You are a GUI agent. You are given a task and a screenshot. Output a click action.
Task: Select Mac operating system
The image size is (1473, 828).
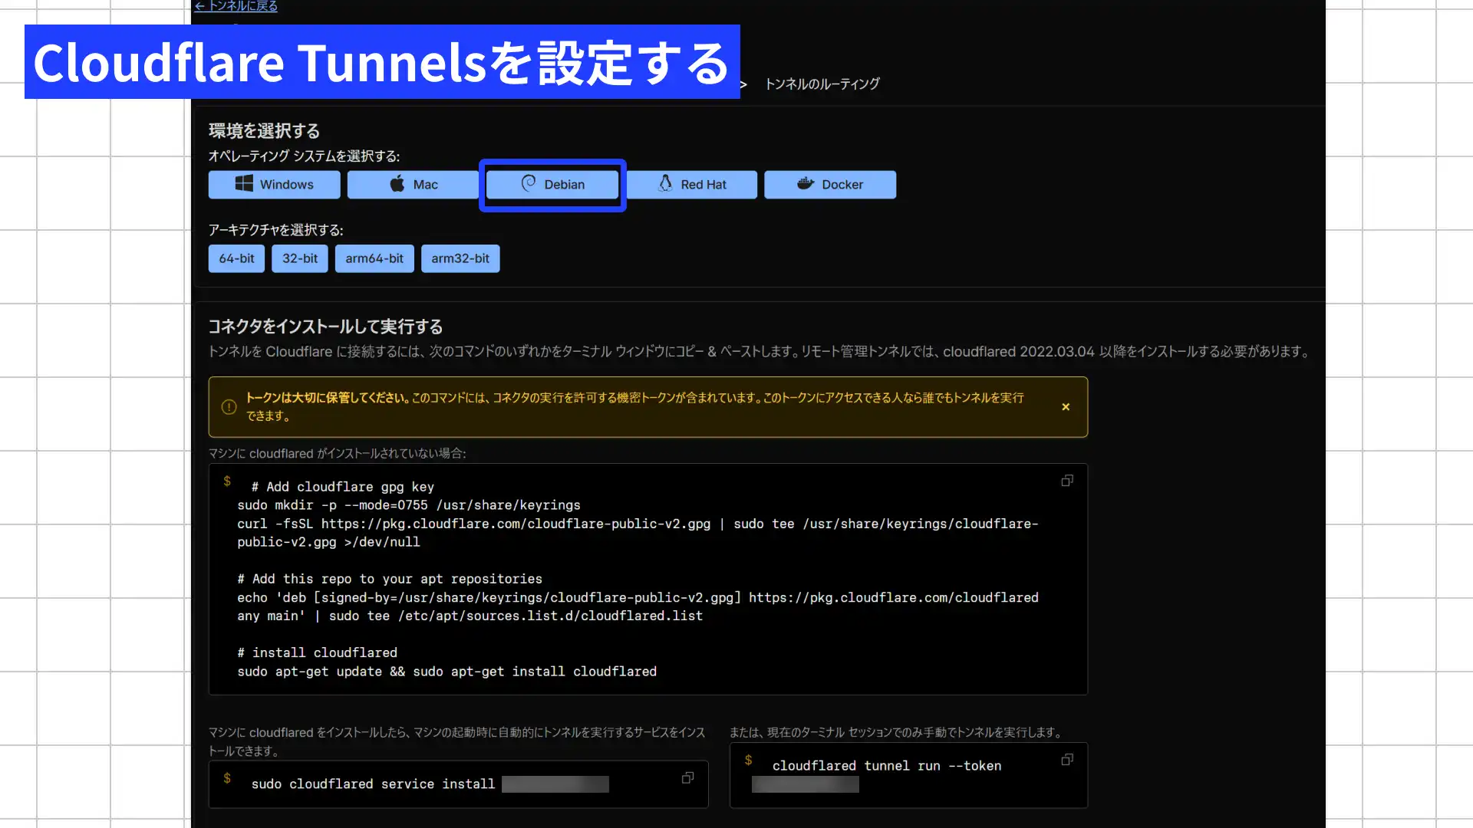(413, 185)
